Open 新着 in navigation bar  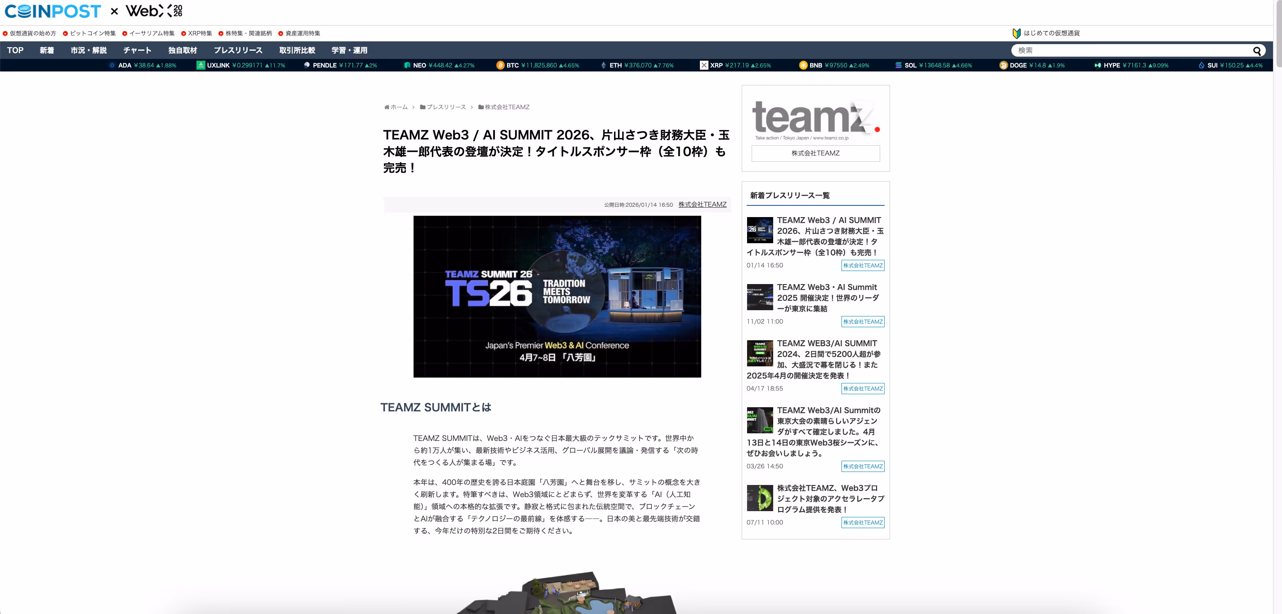click(47, 50)
